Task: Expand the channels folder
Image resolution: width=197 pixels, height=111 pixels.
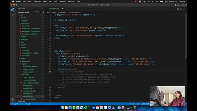Action: tap(24, 20)
